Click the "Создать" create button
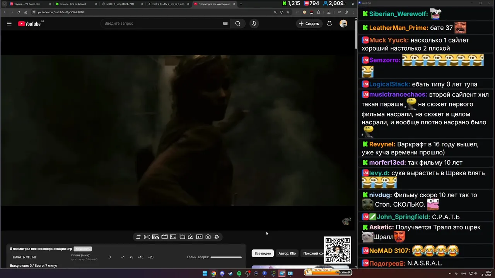This screenshot has height=278, width=495. tap(309, 24)
